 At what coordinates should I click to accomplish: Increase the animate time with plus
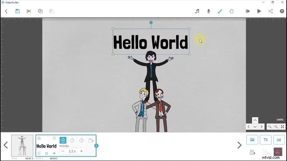pos(81,151)
